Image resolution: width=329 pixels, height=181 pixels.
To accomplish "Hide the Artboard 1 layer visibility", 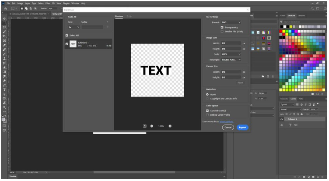I will (x=282, y=119).
